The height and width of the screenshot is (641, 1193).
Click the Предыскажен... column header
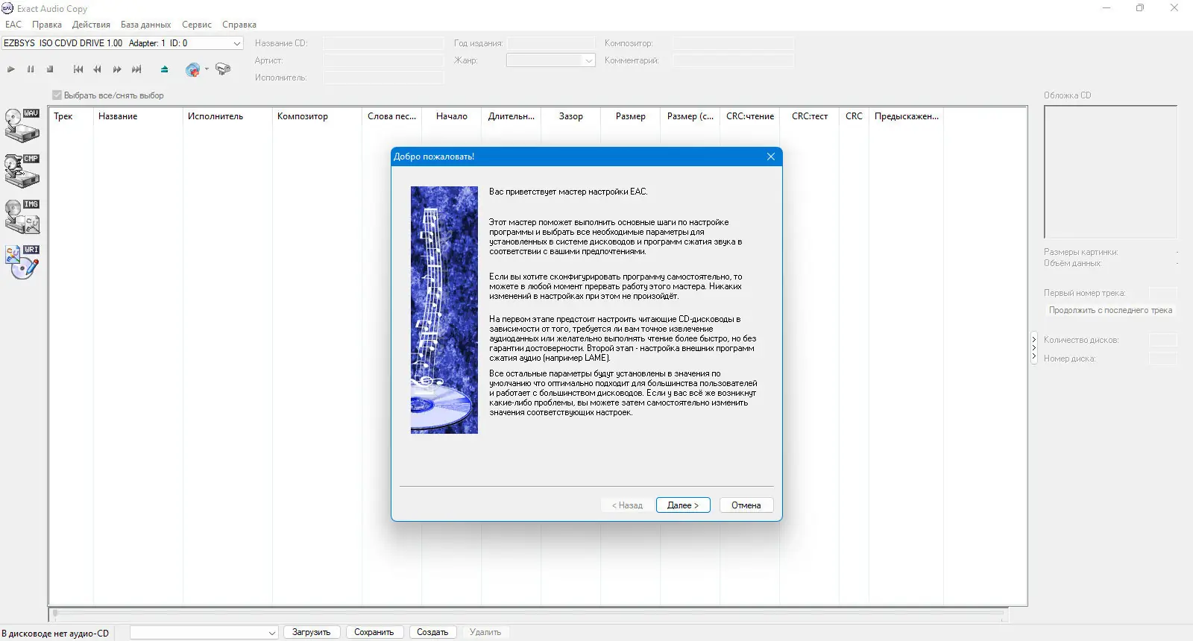(x=907, y=116)
